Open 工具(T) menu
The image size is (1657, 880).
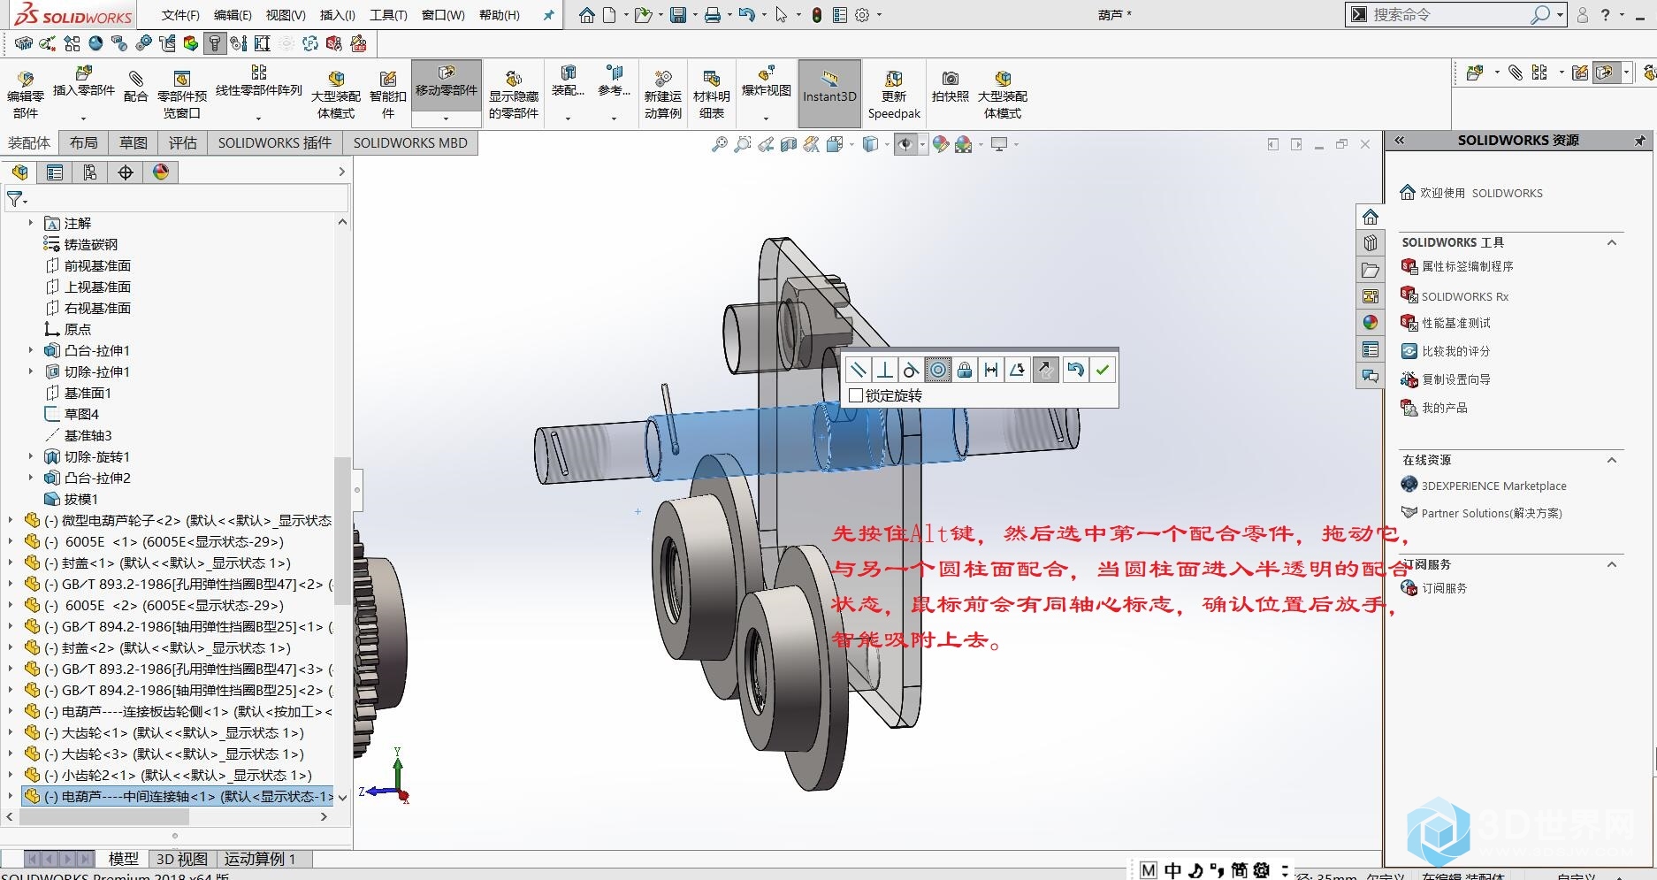(x=388, y=15)
